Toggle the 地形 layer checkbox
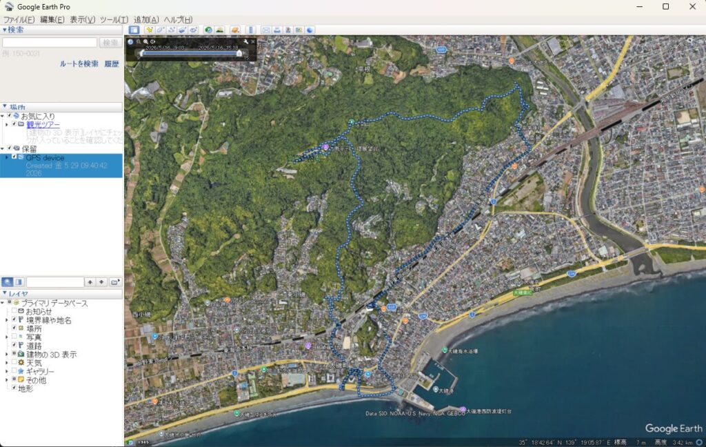The width and height of the screenshot is (706, 447). (14, 388)
